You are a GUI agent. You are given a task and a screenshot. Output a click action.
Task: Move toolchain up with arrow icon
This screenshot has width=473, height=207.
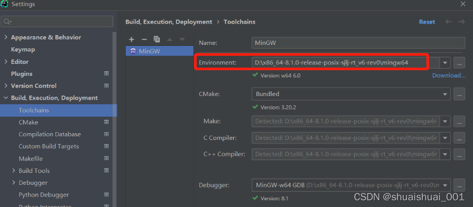pos(170,39)
